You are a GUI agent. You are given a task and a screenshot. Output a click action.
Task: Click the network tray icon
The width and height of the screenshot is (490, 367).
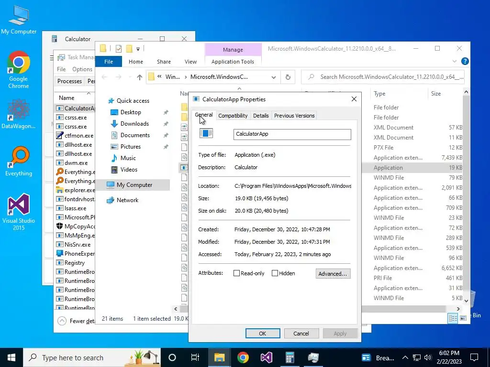417,357
